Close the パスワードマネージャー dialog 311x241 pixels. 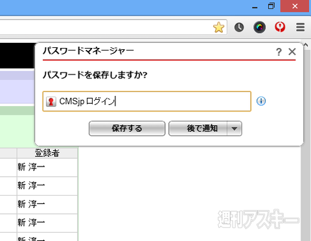[292, 52]
